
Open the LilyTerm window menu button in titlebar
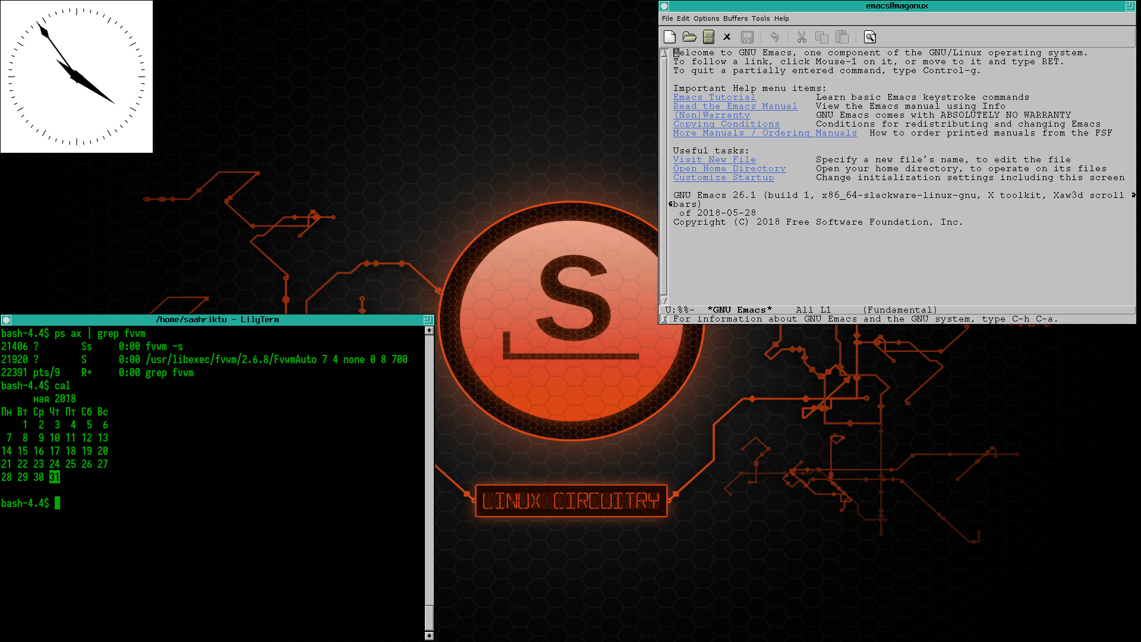click(x=7, y=320)
